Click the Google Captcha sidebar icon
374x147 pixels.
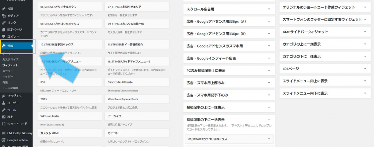[4, 140]
